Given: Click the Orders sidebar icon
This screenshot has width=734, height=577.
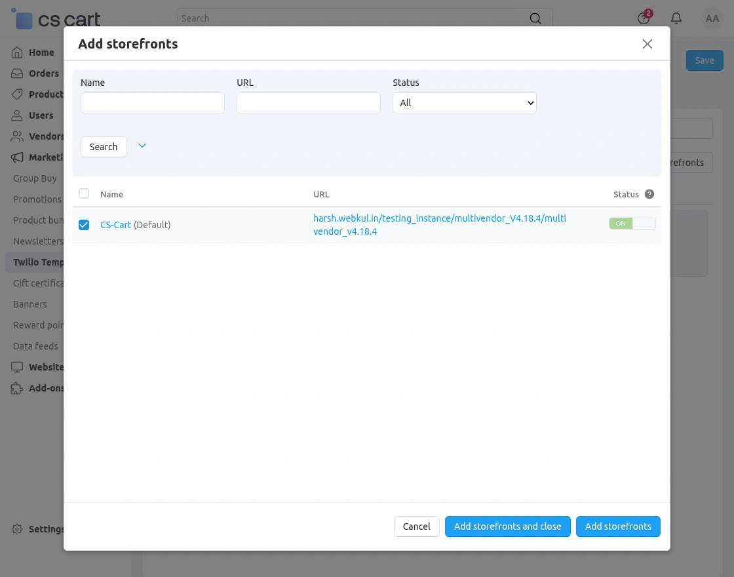Looking at the screenshot, I should tap(18, 73).
